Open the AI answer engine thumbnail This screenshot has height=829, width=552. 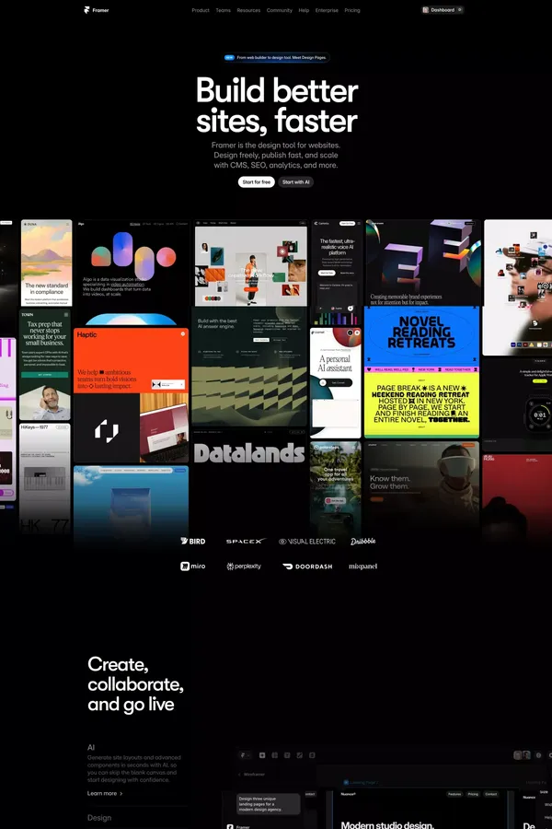(248, 367)
